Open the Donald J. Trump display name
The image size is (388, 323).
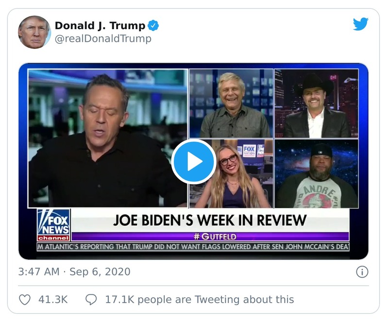pos(100,26)
